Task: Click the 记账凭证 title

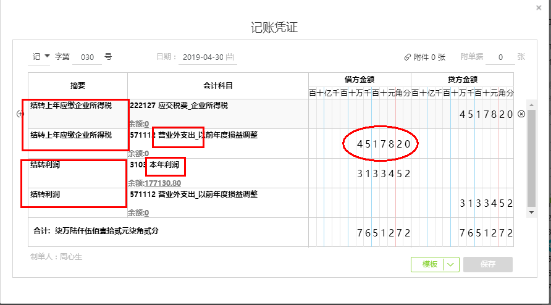Action: pos(274,27)
